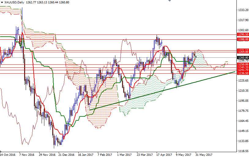Click the 1195.05 price scale value

(243, 101)
